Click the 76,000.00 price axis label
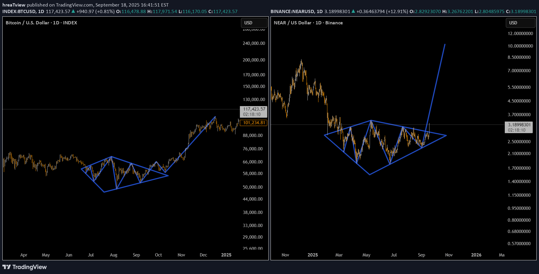 (x=253, y=149)
